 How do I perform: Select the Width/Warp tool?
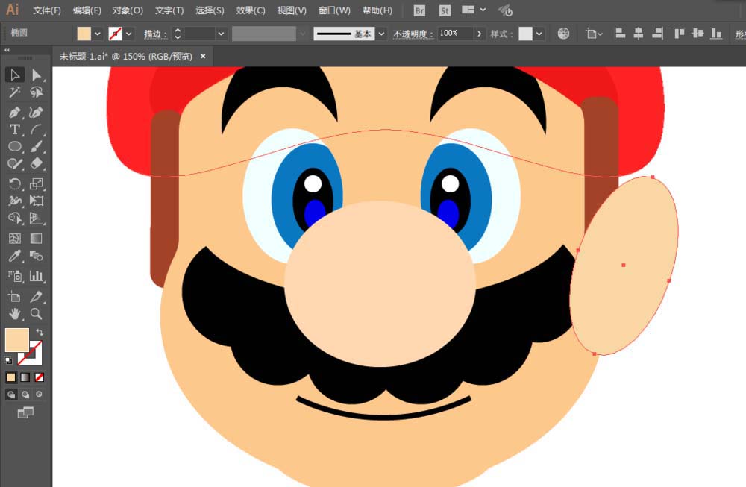tap(15, 201)
